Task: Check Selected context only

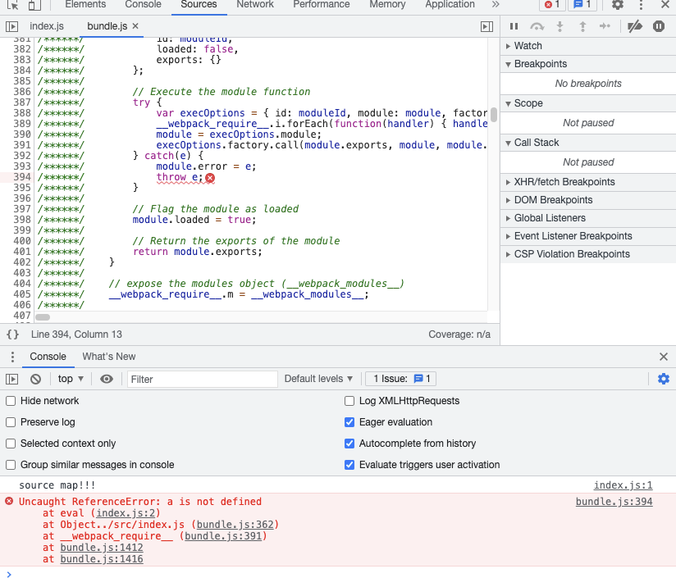Action: click(11, 444)
